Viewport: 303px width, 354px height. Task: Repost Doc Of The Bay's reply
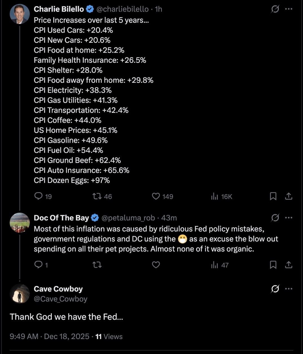click(x=97, y=265)
